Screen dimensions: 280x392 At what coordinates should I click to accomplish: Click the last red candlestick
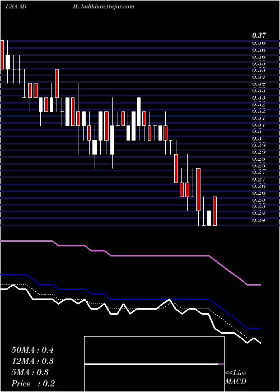click(214, 211)
